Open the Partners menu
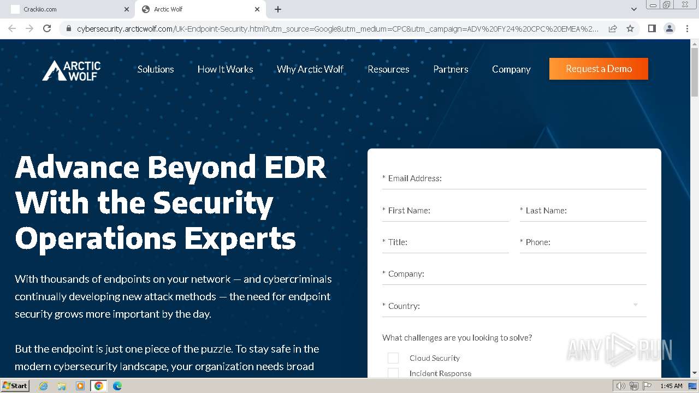This screenshot has width=699, height=393. 451,69
